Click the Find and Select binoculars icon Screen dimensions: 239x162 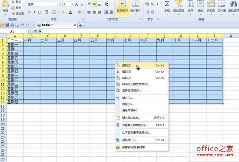click(233, 3)
